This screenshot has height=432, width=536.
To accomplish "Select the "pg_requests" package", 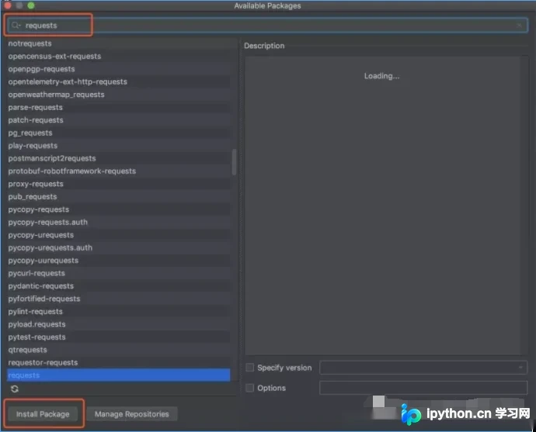I will (x=119, y=133).
